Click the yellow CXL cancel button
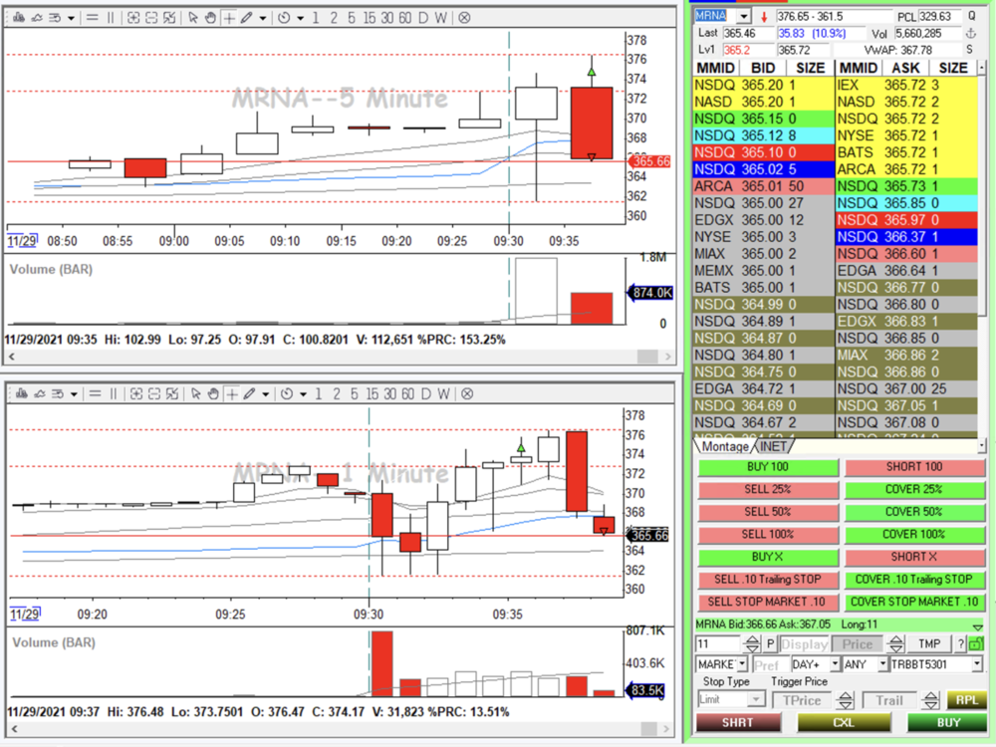The image size is (996, 747). (x=844, y=723)
